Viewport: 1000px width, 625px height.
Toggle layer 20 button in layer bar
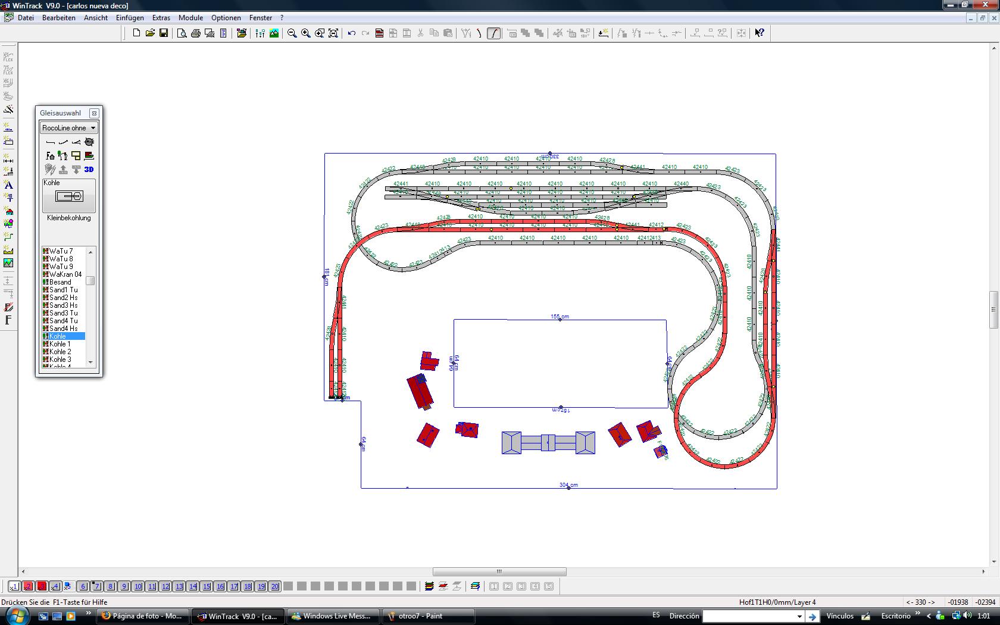[x=274, y=586]
